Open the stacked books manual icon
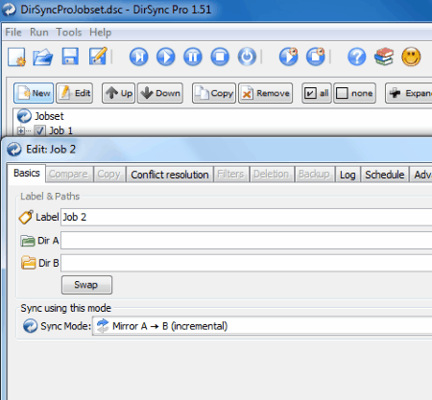This screenshot has width=432, height=400. (384, 57)
